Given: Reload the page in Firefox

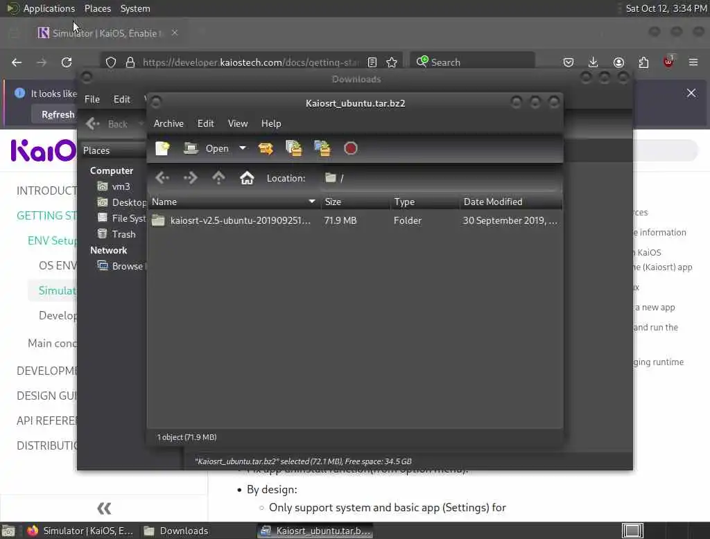Looking at the screenshot, I should [x=67, y=62].
